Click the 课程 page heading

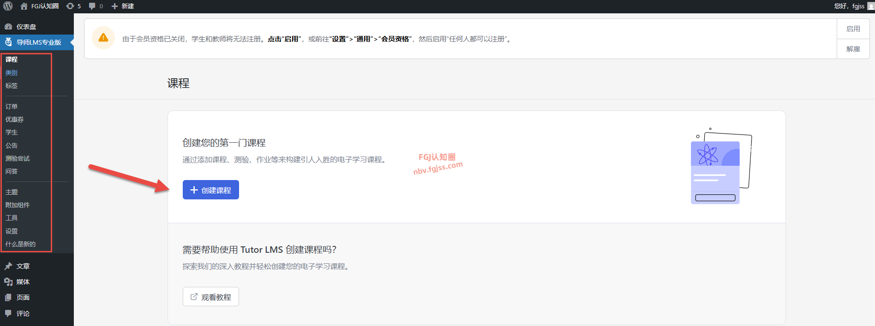178,83
